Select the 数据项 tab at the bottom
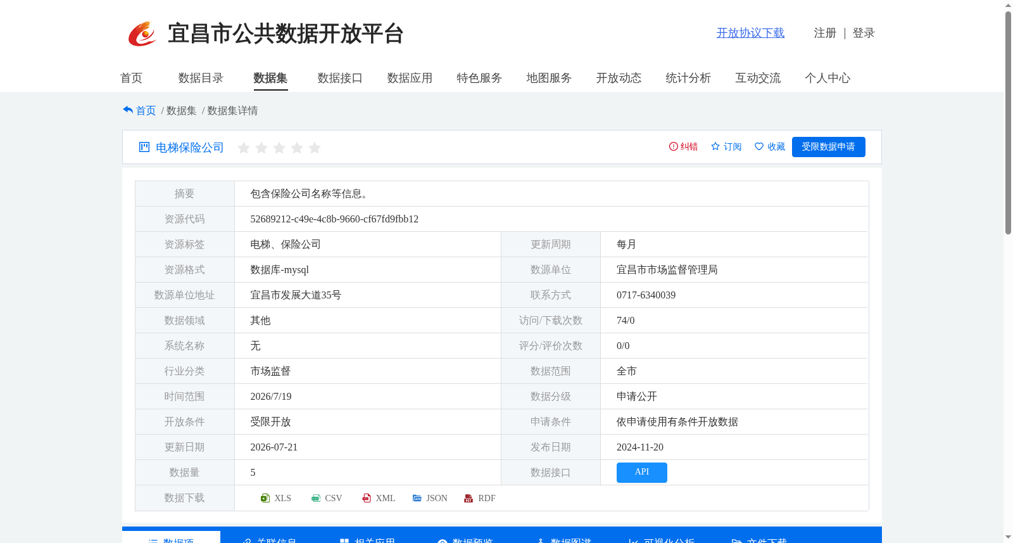This screenshot has height=543, width=1013. click(171, 538)
